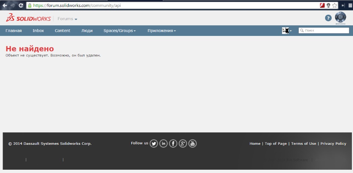Click the copyright Dassault Systemes text
The image size is (353, 173).
50,144
